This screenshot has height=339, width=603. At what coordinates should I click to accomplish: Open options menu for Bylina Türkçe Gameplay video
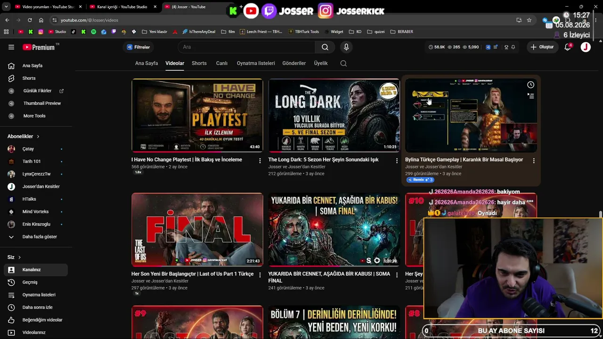click(x=534, y=161)
